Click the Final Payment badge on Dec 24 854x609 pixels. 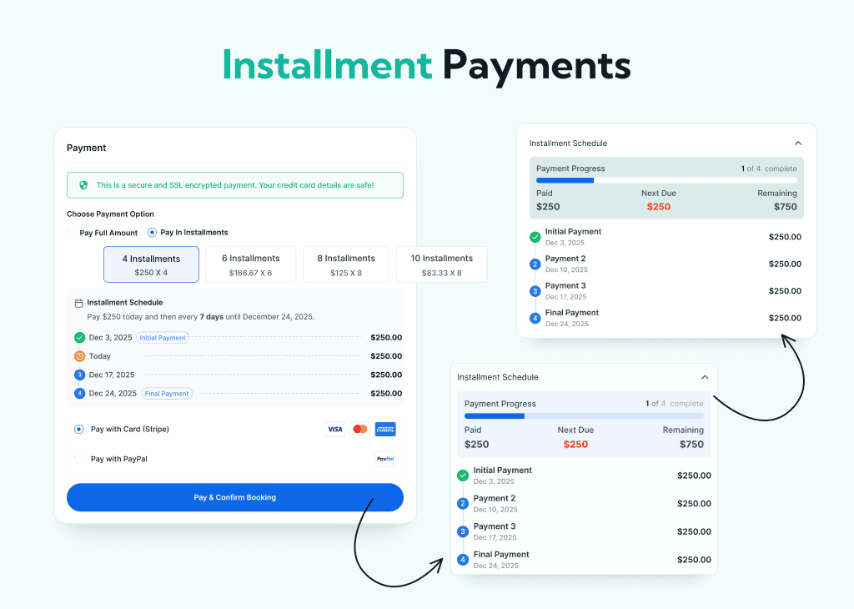(x=166, y=394)
